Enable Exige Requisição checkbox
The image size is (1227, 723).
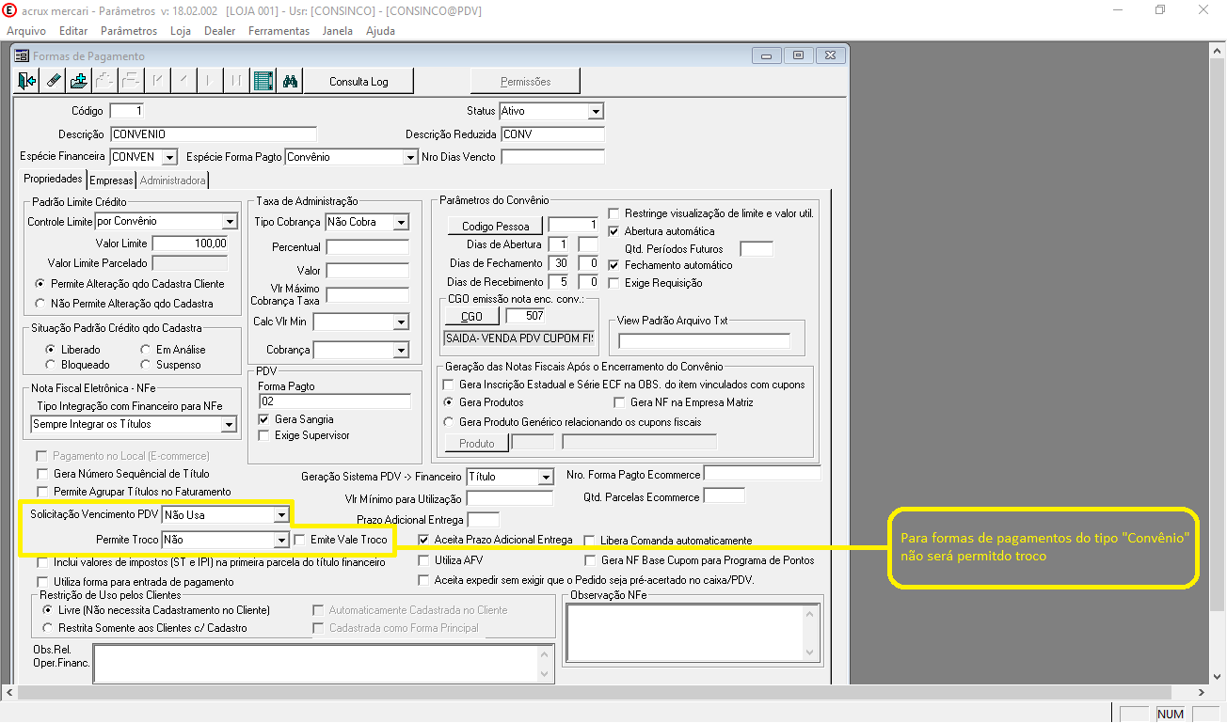pos(614,283)
